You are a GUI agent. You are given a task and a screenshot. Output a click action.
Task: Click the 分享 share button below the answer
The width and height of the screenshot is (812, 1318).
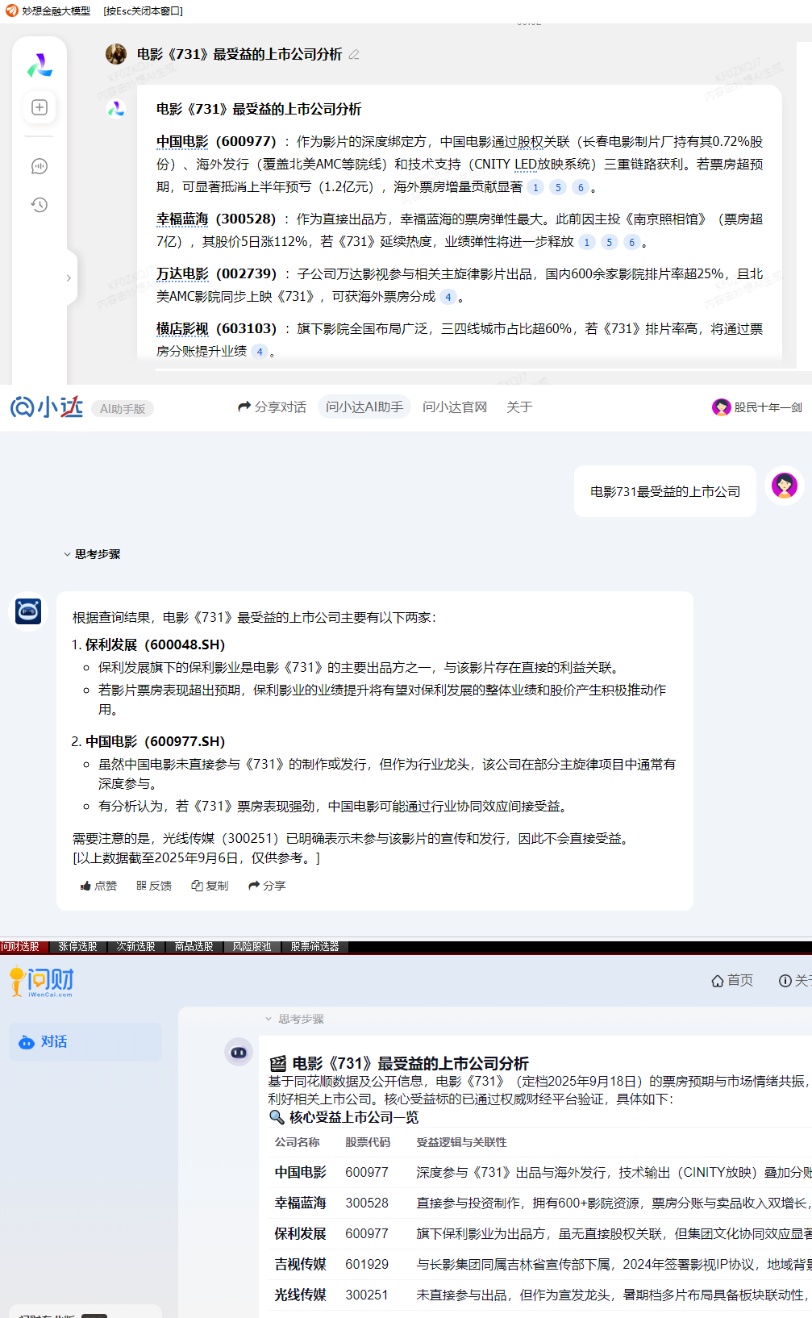tap(267, 886)
